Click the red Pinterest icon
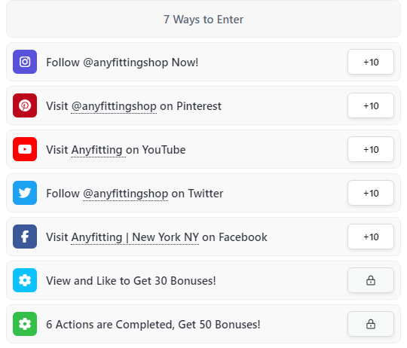The height and width of the screenshot is (348, 407). pos(25,105)
